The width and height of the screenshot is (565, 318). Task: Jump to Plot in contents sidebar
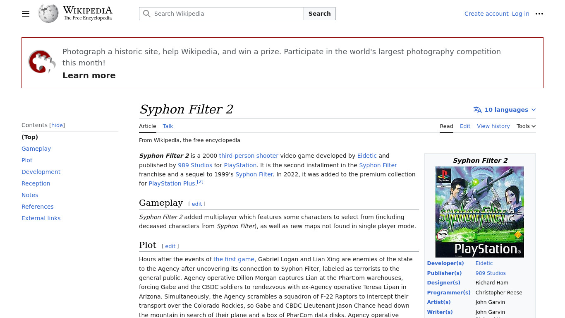pyautogui.click(x=27, y=160)
